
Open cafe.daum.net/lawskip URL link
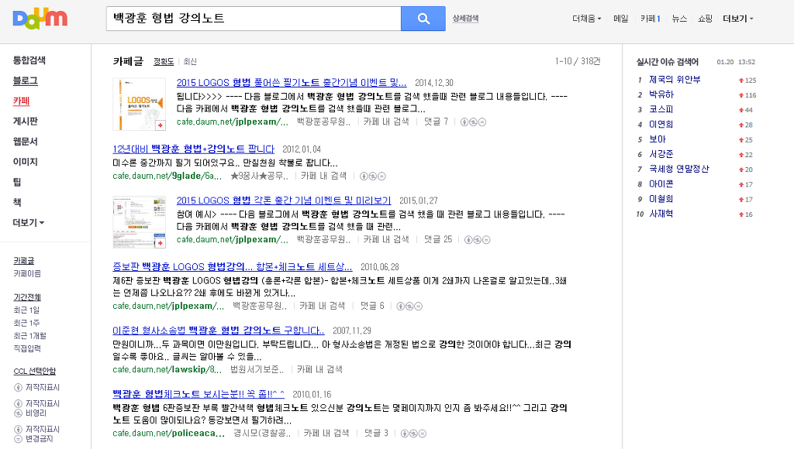coord(167,369)
